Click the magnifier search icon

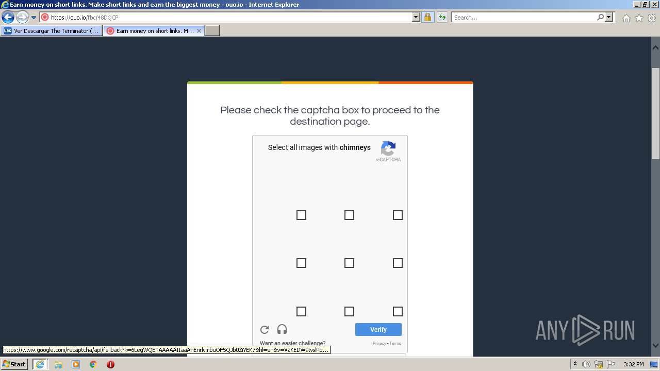coord(600,17)
